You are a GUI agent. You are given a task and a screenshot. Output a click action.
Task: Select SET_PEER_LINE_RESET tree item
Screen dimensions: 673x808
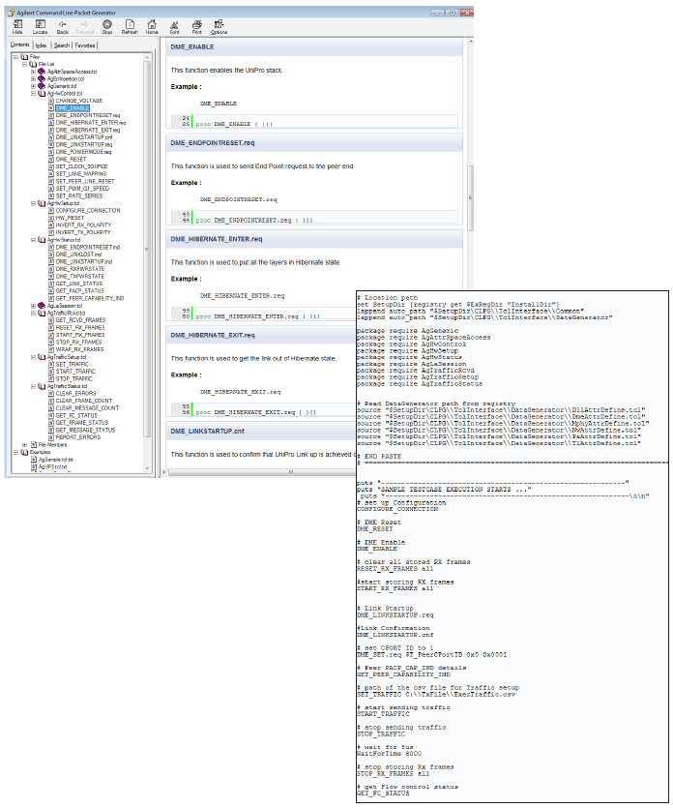85,181
